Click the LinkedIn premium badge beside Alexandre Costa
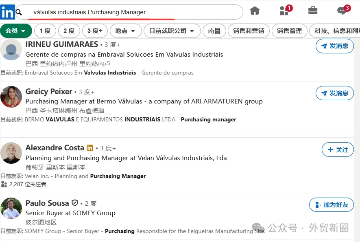 coord(90,147)
